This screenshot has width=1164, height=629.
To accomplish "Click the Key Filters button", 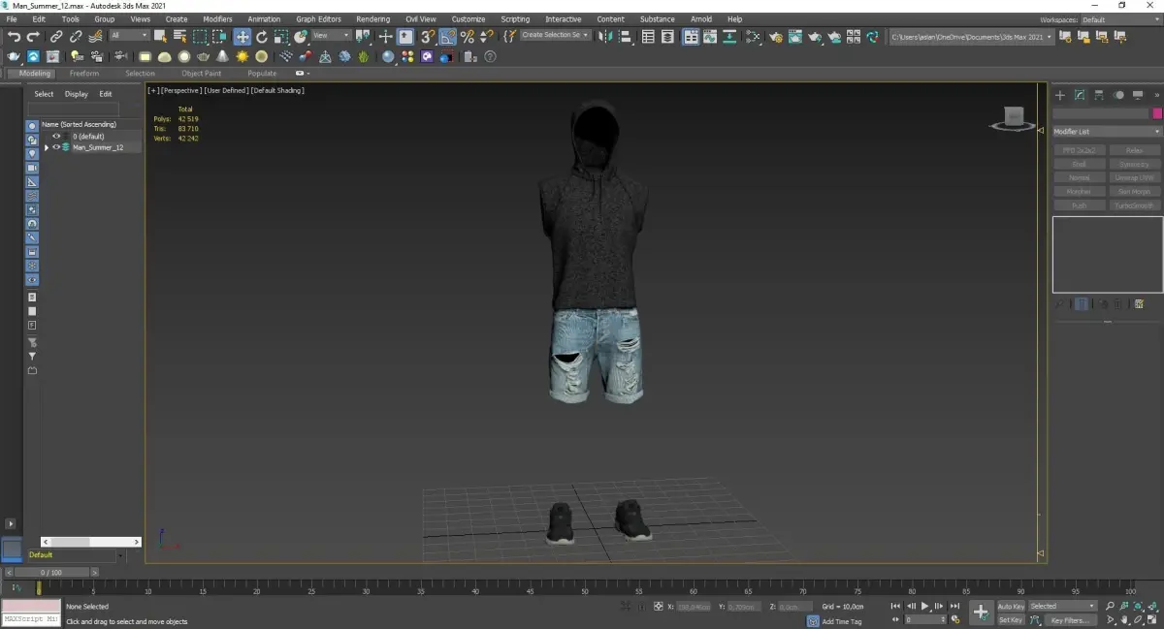I will point(1069,620).
